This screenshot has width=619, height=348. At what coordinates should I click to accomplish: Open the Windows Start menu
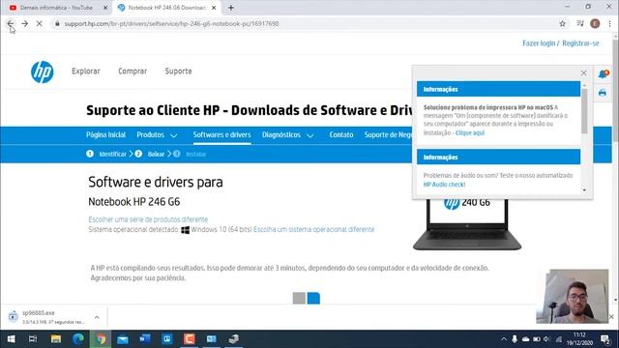11,339
